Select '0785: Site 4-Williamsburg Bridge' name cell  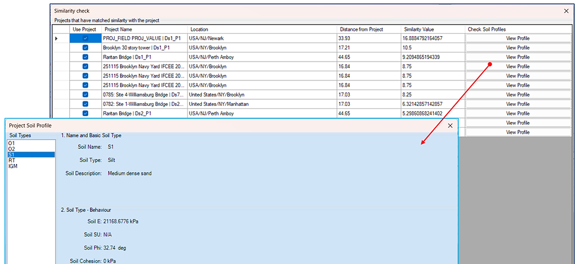coord(144,95)
